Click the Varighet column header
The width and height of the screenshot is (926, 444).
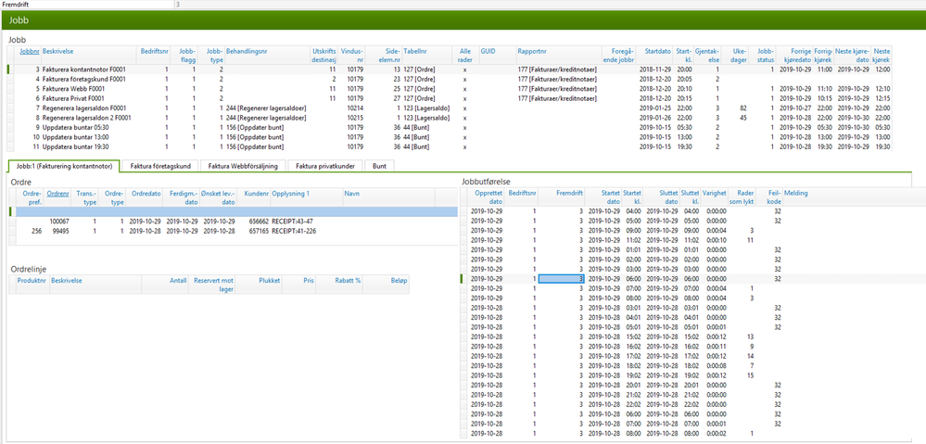pos(714,193)
